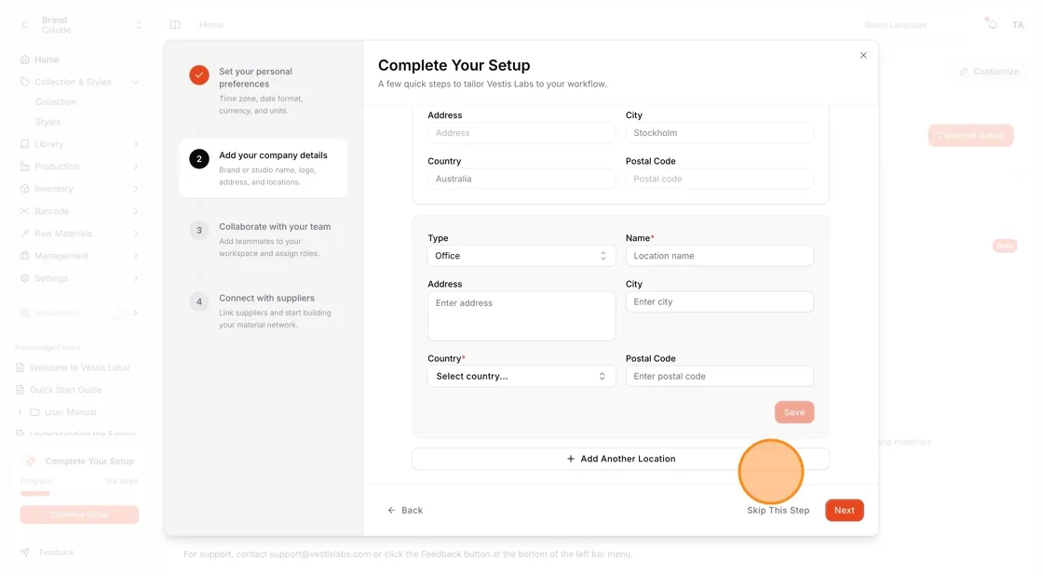This screenshot has height=576, width=1043.
Task: Click the setup progress bar
Action: [79, 493]
